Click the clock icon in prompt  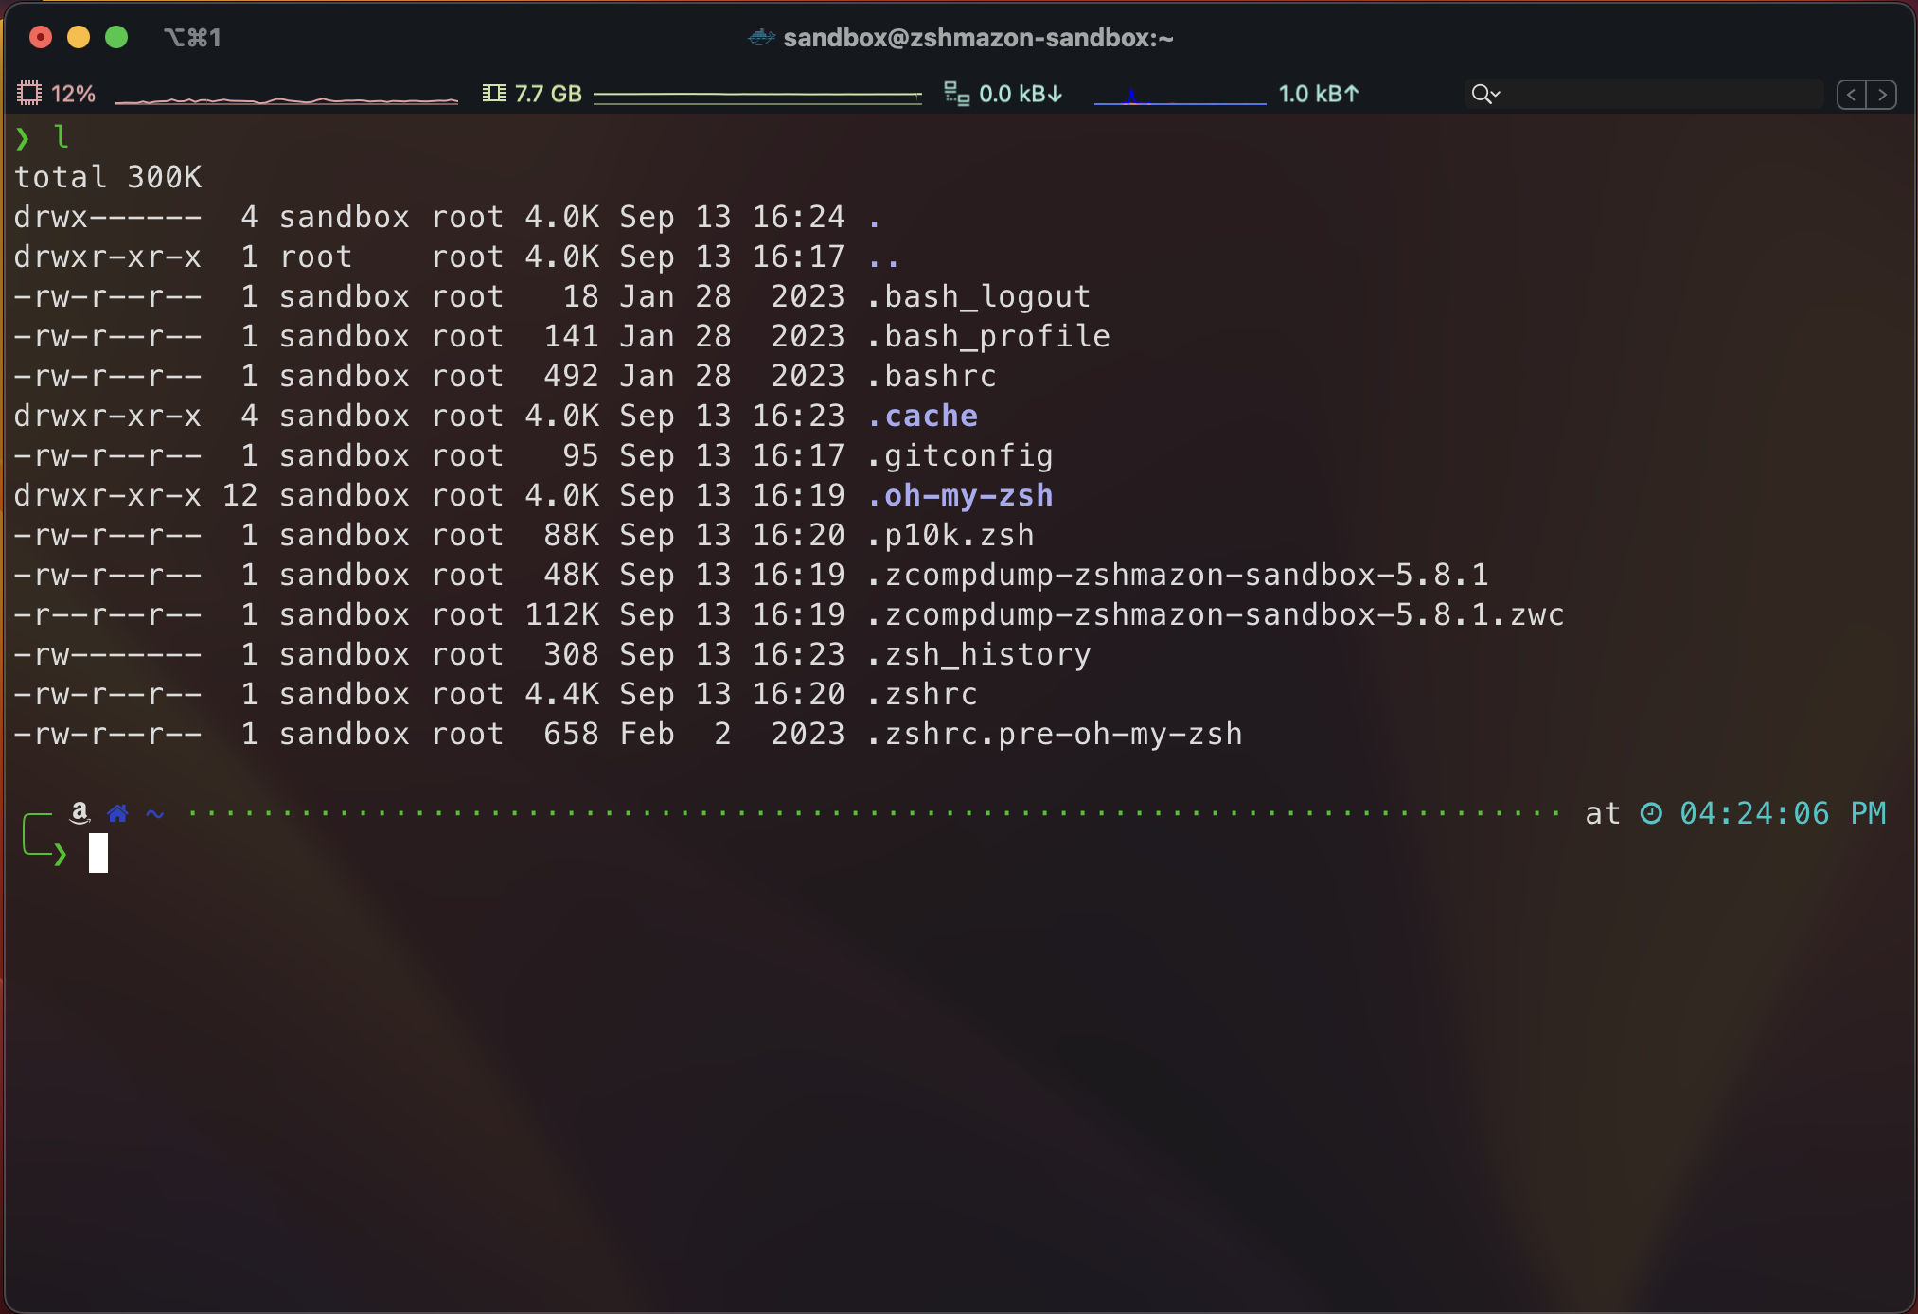[1651, 813]
